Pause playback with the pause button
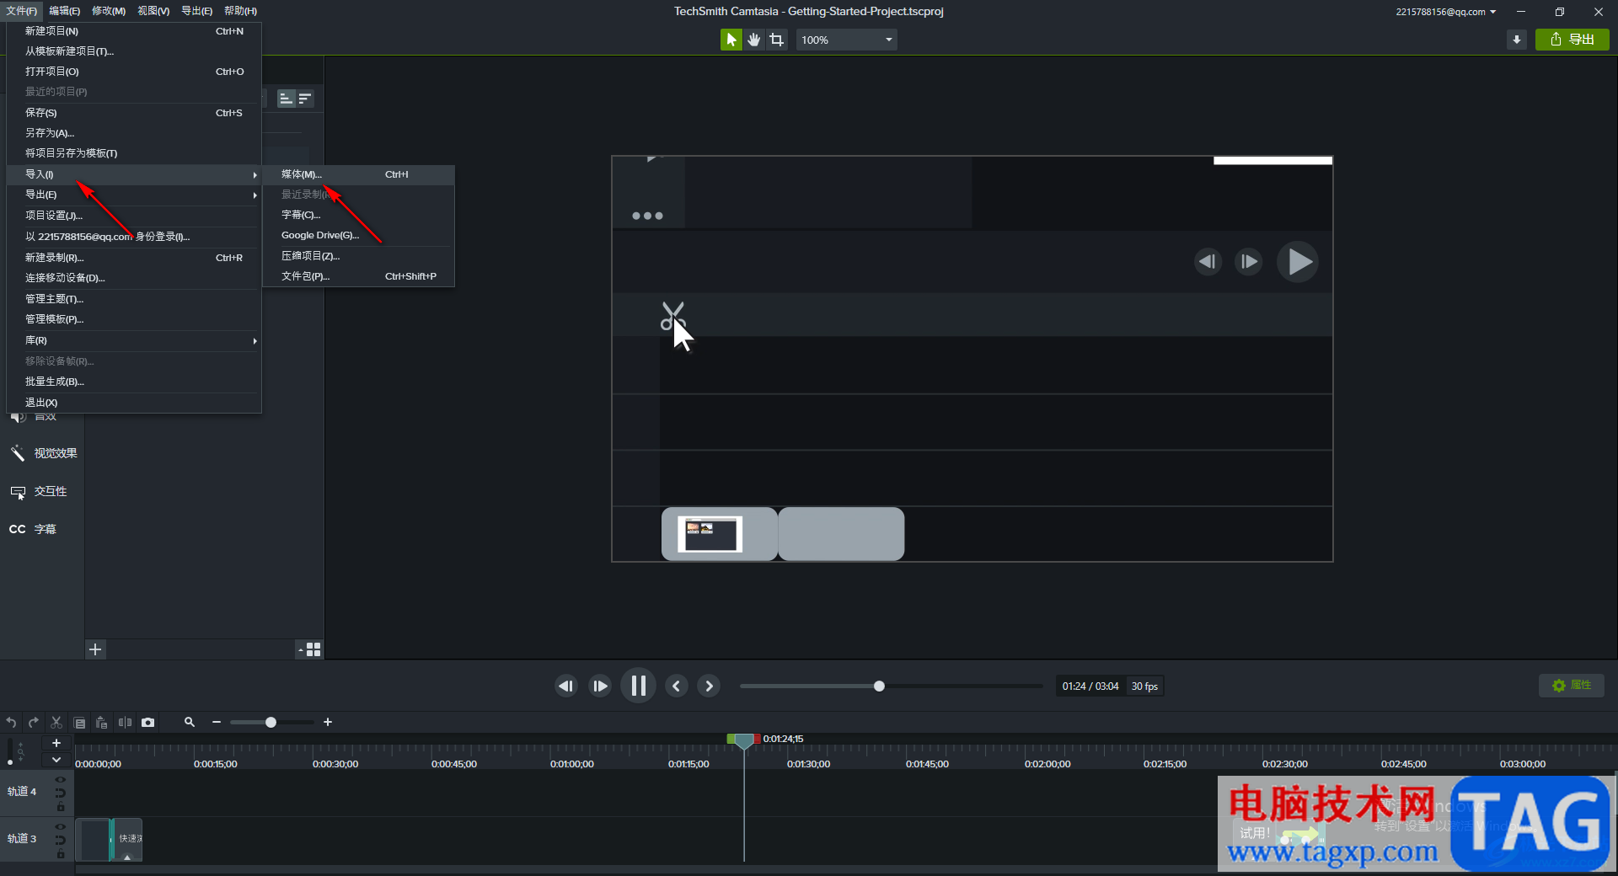The width and height of the screenshot is (1618, 876). (x=638, y=686)
